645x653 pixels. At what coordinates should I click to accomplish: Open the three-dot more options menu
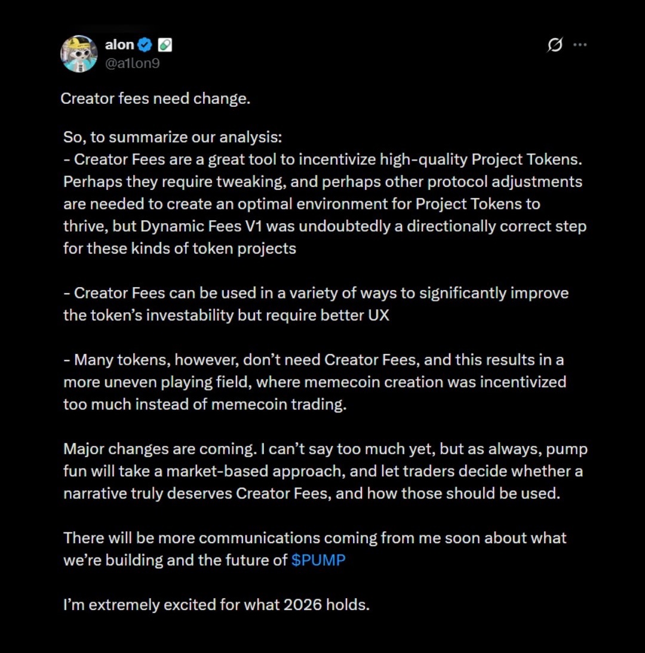click(x=580, y=45)
